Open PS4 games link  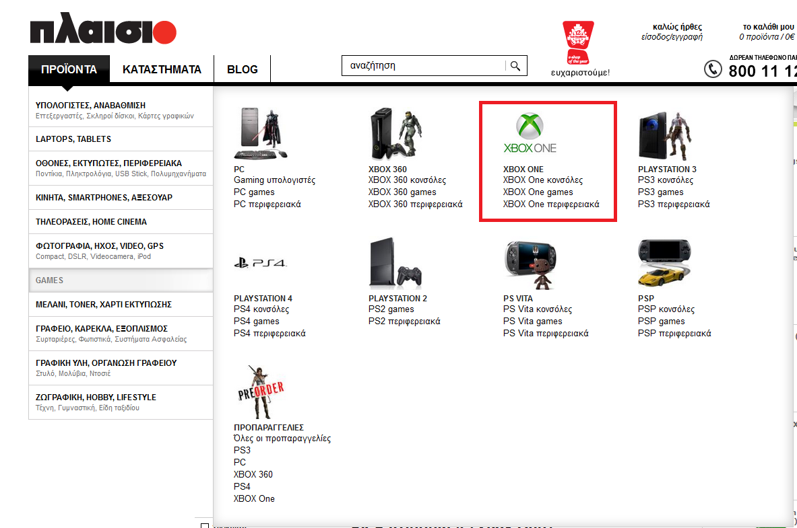[x=257, y=322]
